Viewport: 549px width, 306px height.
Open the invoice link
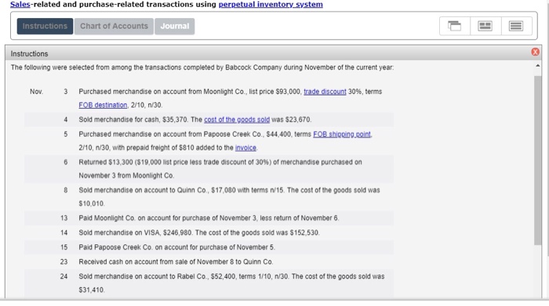(245, 148)
